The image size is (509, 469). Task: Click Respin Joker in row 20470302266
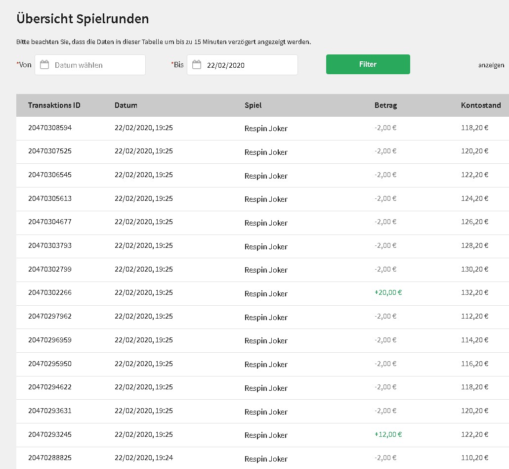(x=266, y=294)
